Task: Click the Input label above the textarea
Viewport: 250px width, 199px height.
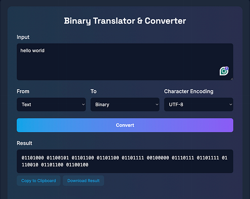Action: pyautogui.click(x=23, y=37)
